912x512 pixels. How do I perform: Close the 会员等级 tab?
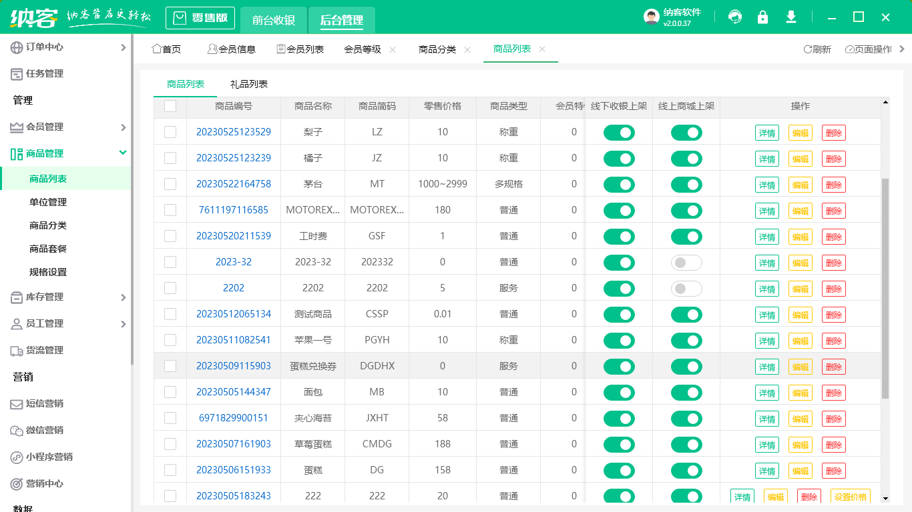click(x=393, y=49)
